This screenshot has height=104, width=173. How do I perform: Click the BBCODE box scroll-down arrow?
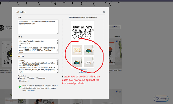tap(57, 70)
